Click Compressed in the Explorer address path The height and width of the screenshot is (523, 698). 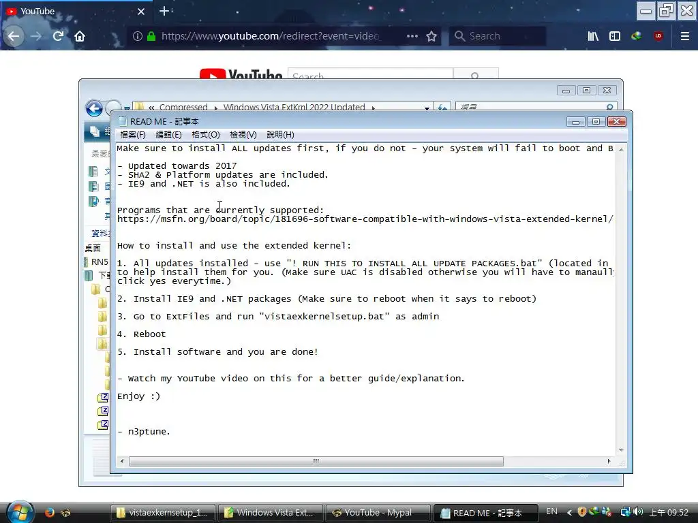click(183, 107)
